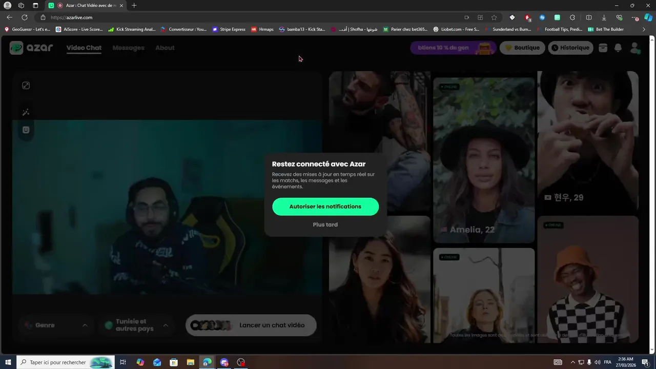Viewport: 656px width, 369px height.
Task: Switch to the Messages tab
Action: [x=128, y=48]
